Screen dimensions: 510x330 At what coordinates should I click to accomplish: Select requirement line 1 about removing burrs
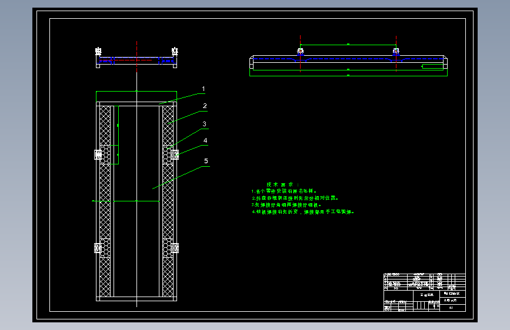click(x=284, y=191)
